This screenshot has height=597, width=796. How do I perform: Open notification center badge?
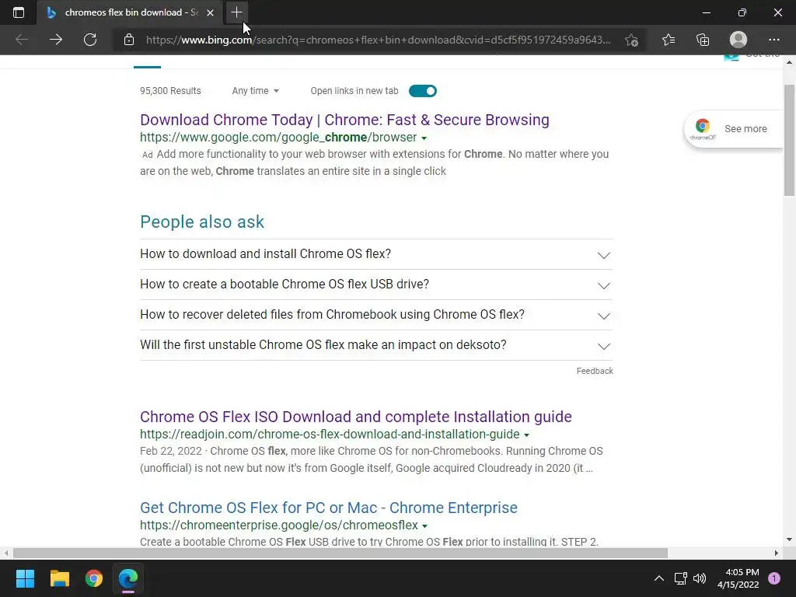coord(774,578)
